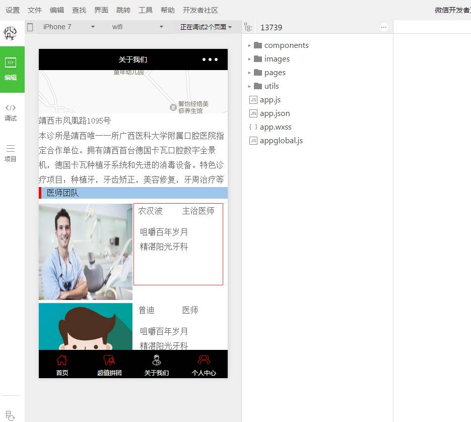Expand the utils folder
The image size is (471, 422).
pos(249,86)
